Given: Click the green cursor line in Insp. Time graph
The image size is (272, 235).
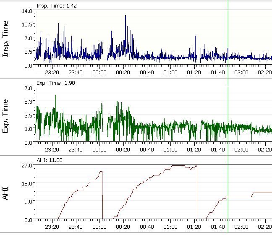Looking at the screenshot, I should 228,38.
